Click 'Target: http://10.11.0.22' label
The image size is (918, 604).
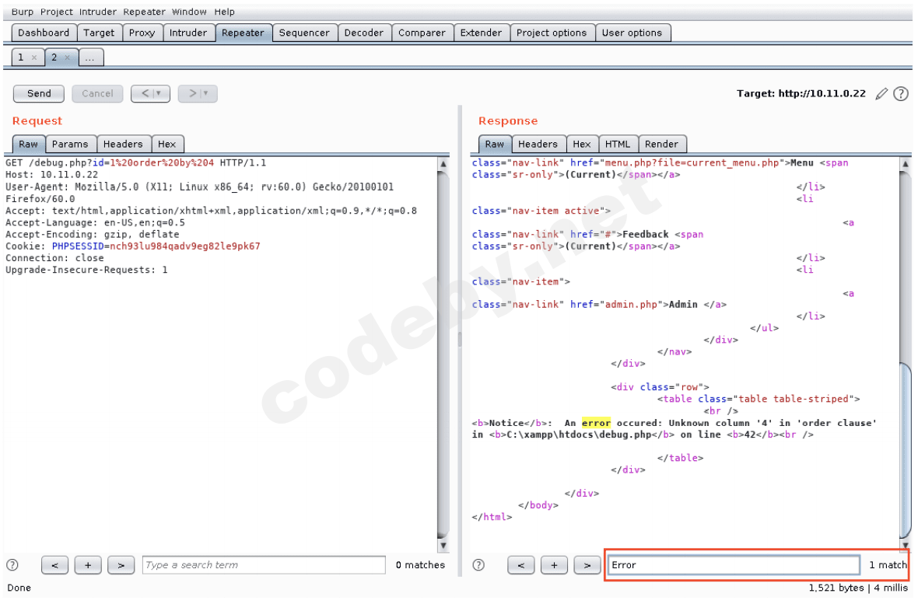pyautogui.click(x=801, y=93)
